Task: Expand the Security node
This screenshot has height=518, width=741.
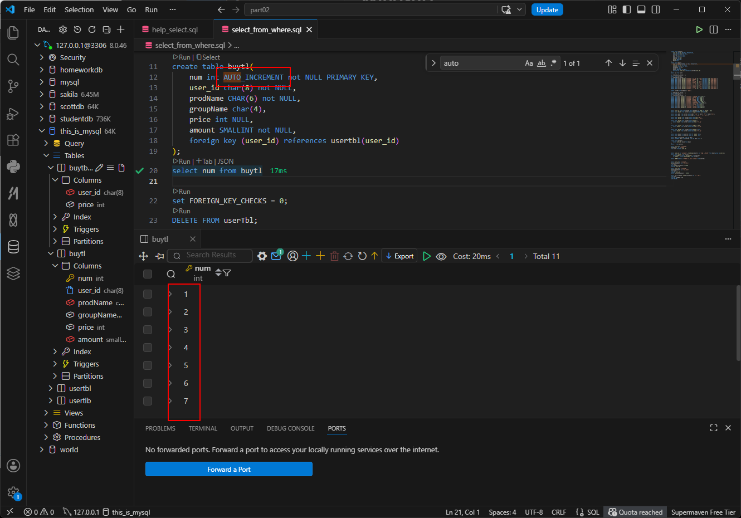Action: click(x=42, y=57)
